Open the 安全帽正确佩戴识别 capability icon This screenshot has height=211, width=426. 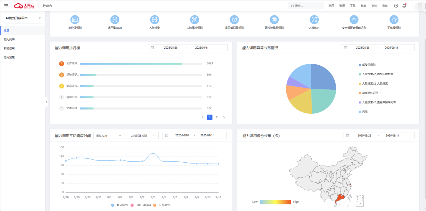[x=354, y=20]
